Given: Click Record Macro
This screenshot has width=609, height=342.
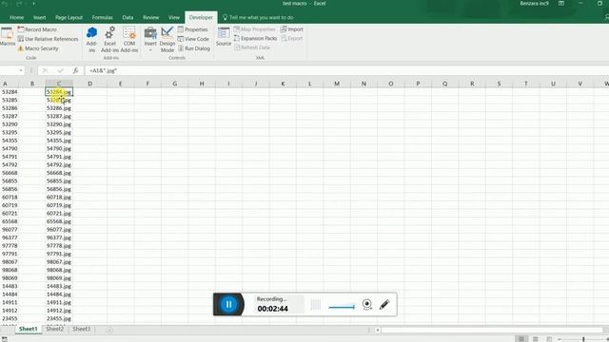Looking at the screenshot, I should click(x=37, y=29).
